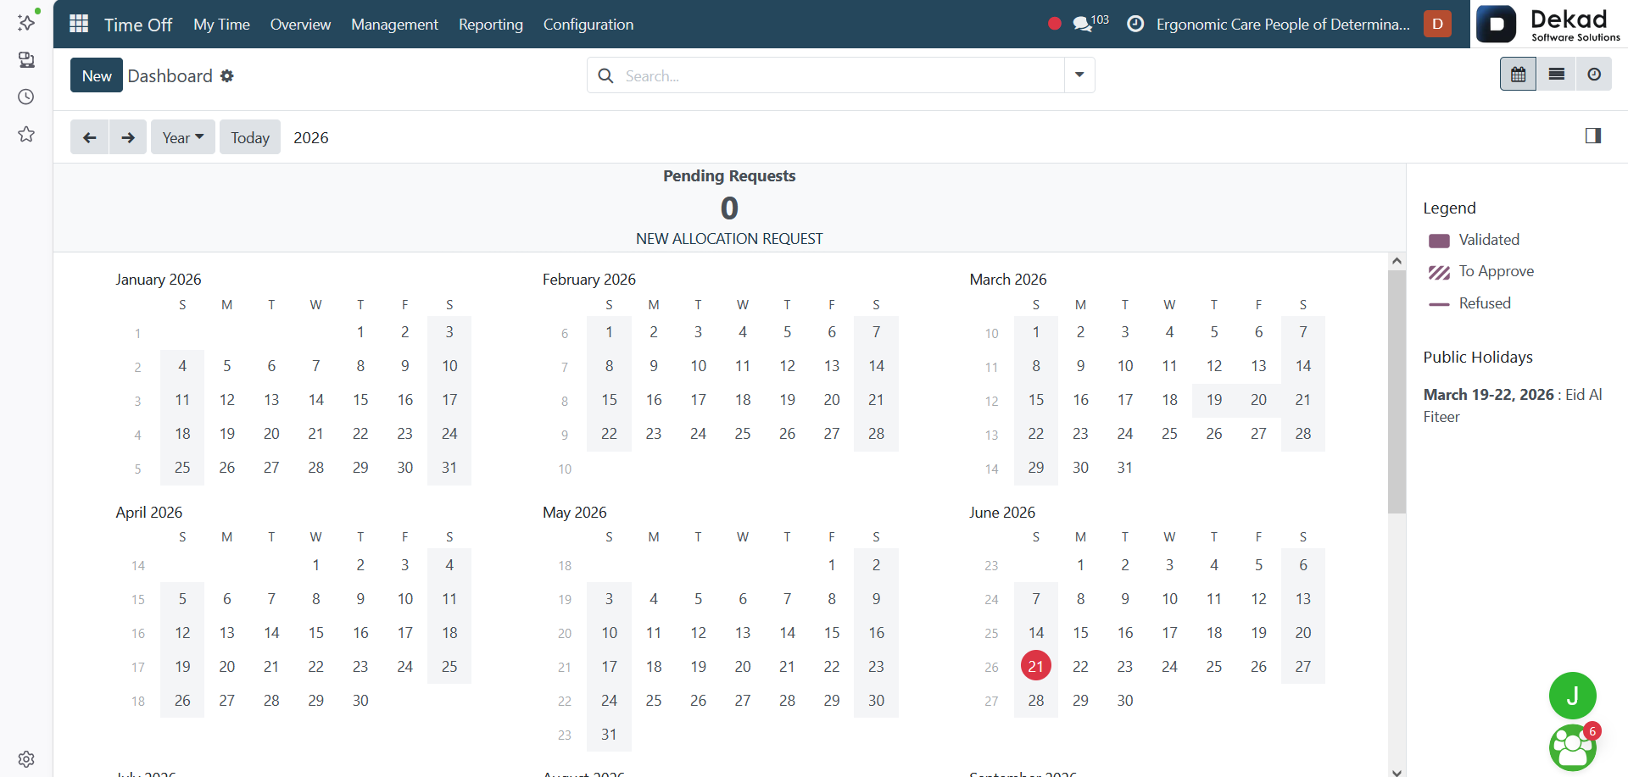Click To Approve legend striped swatch
The image size is (1628, 777).
(1439, 272)
